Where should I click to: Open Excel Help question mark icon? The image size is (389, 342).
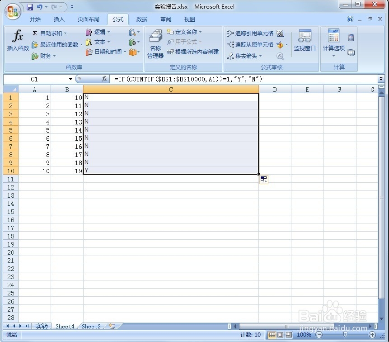pyautogui.click(x=350, y=19)
